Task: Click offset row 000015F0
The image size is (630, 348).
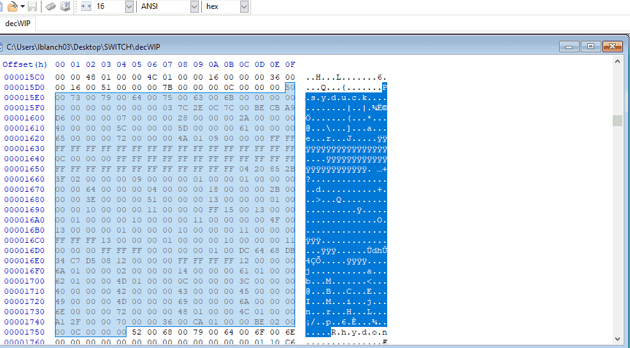Action: [x=24, y=108]
